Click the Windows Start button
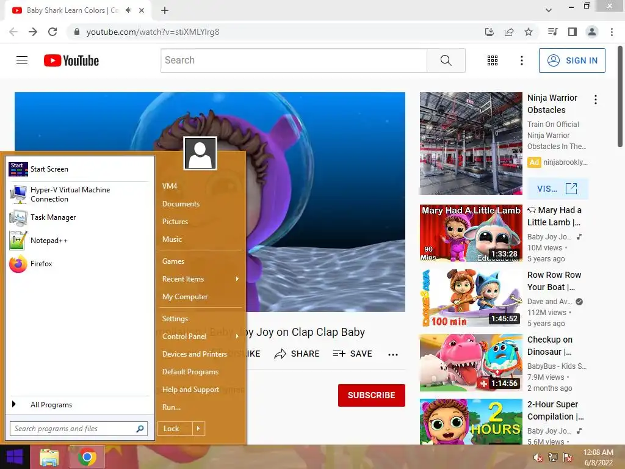 [x=15, y=457]
